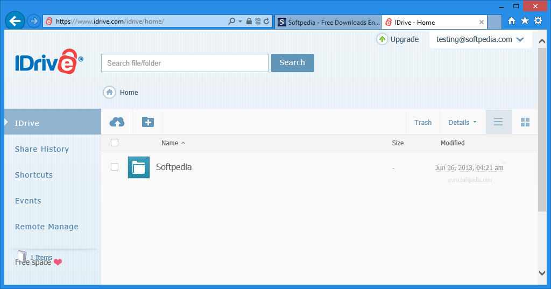Open the Softpedia folder icon
Viewport: 551px width, 289px height.
(x=139, y=167)
